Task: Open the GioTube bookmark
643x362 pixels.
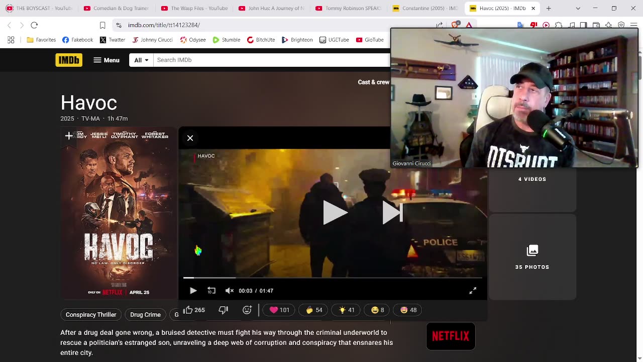Action: coord(370,40)
